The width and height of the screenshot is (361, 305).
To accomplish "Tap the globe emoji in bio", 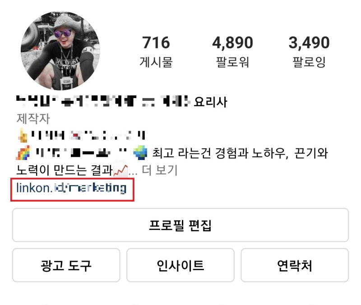I will [140, 153].
